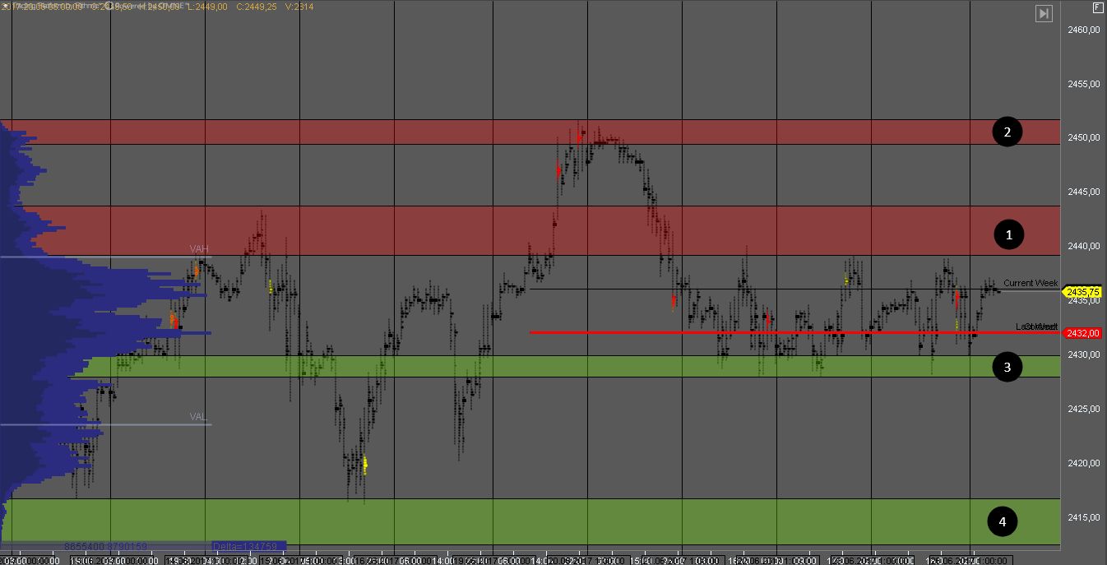The height and width of the screenshot is (565, 1107).
Task: Select the numbered circle 1 marker
Action: click(1007, 234)
